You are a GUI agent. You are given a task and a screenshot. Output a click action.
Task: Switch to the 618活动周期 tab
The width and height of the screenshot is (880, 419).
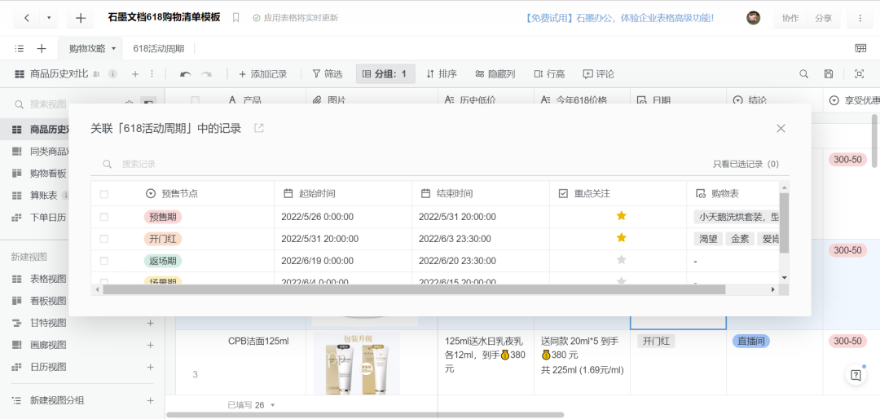tap(158, 48)
